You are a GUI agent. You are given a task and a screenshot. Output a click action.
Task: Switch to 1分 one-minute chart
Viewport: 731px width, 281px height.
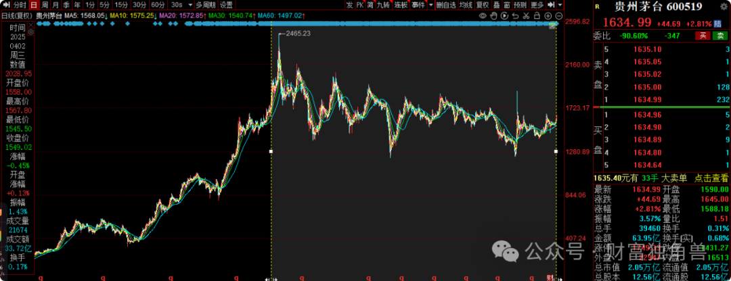[x=90, y=5]
